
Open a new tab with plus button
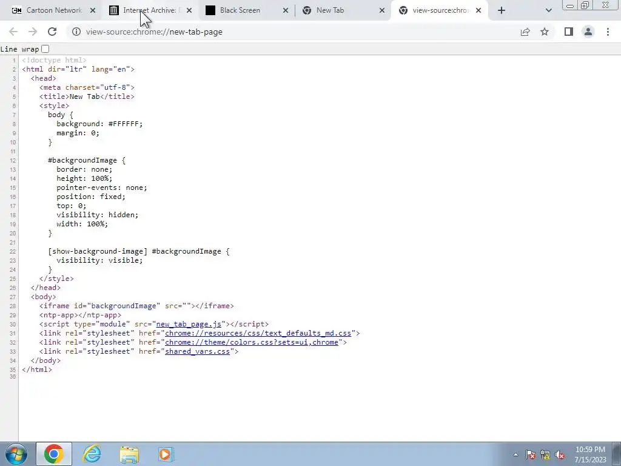click(x=502, y=10)
